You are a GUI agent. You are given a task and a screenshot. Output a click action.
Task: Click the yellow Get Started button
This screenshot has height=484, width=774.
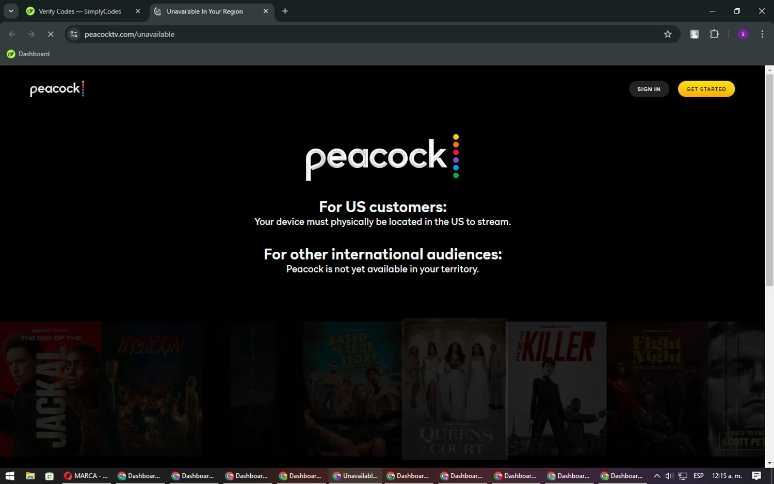[x=706, y=89]
